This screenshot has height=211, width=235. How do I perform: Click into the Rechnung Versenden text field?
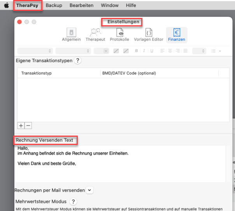[x=121, y=164]
